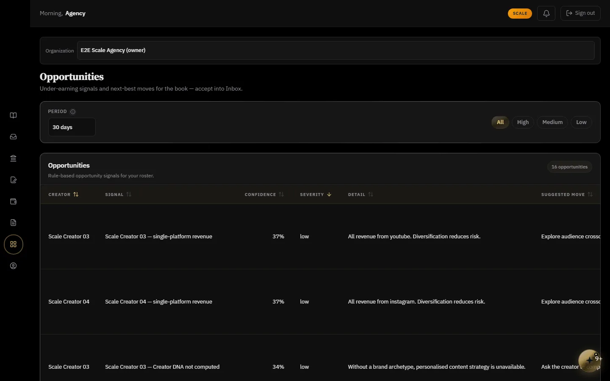610x381 pixels.
Task: Open the Organization selector dropdown
Action: pos(335,50)
